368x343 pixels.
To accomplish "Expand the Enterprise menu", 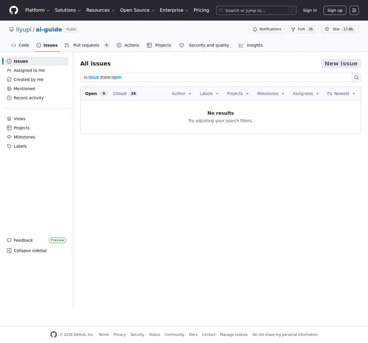I will point(174,10).
